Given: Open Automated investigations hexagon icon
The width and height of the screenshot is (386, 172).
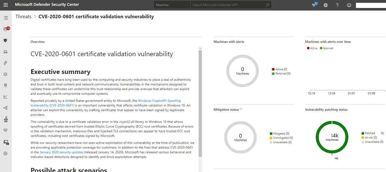Looking at the screenshot, I should point(5,74).
